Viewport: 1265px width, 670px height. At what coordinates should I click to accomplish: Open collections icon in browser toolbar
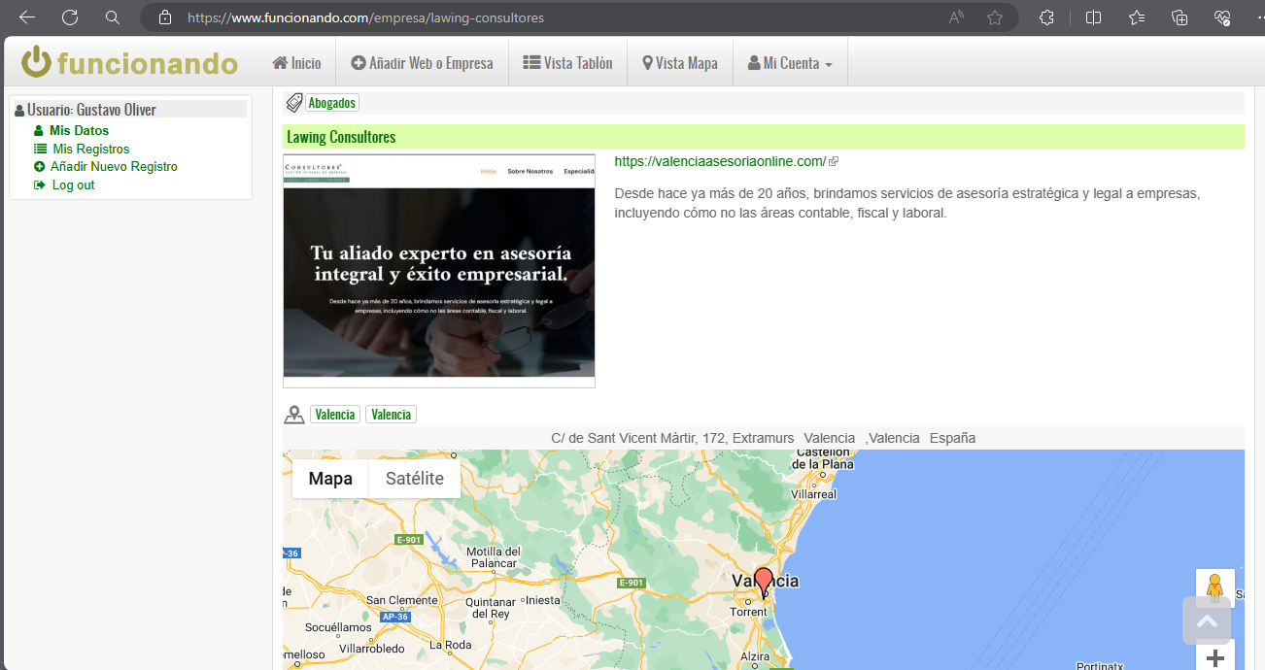click(1180, 17)
